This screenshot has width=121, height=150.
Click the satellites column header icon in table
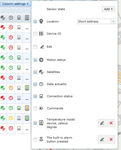3,18
